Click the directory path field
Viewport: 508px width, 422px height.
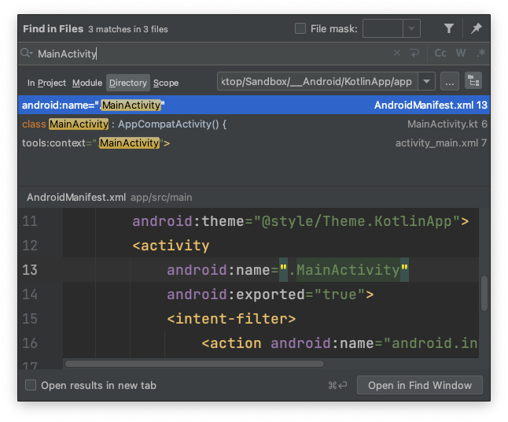click(318, 81)
